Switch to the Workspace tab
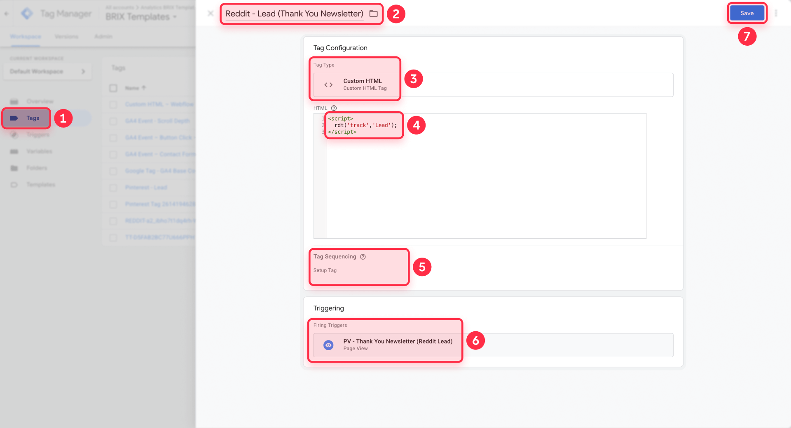 click(26, 37)
